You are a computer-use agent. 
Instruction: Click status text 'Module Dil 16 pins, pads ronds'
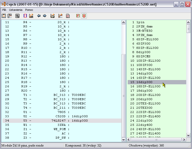22,145
